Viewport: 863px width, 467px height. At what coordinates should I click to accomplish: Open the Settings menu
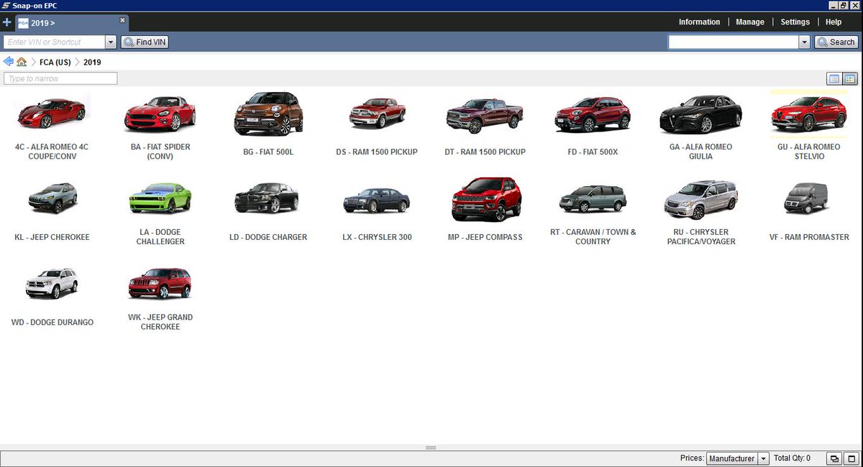(x=795, y=22)
